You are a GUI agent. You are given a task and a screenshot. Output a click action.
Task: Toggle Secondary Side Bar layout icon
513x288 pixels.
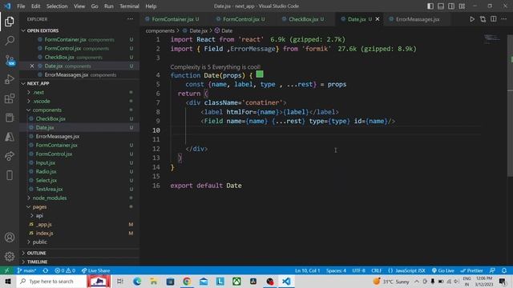(451, 6)
